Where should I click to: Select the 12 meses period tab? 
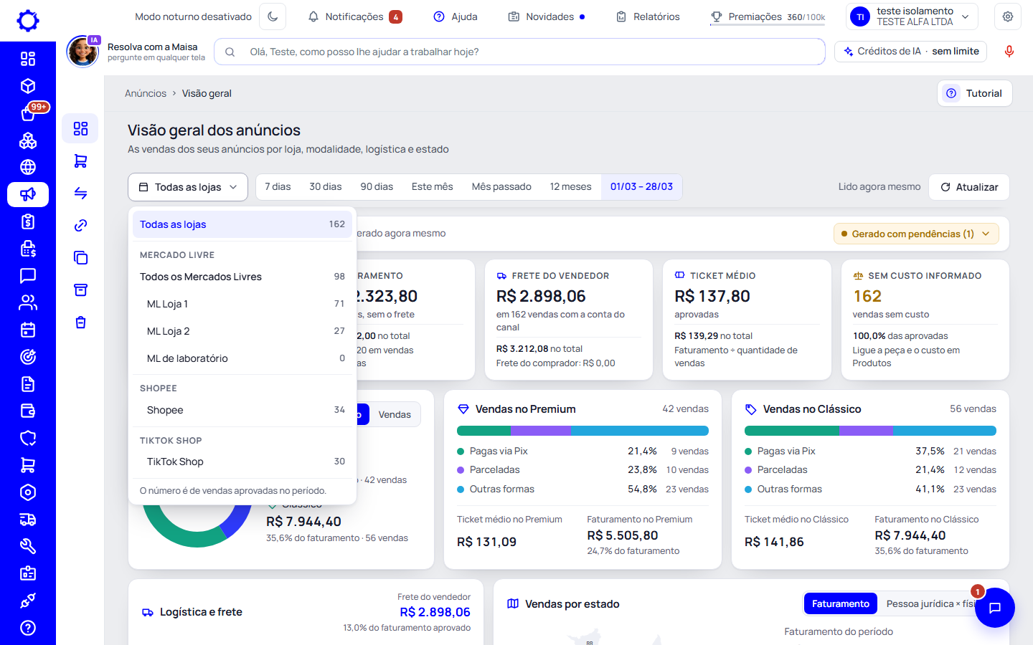point(571,187)
